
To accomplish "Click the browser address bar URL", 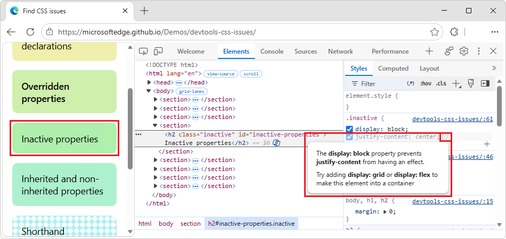I will point(157,32).
